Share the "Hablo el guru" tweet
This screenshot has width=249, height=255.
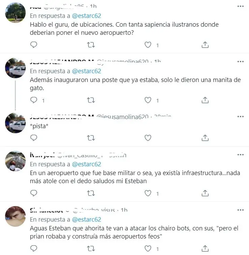point(205,45)
